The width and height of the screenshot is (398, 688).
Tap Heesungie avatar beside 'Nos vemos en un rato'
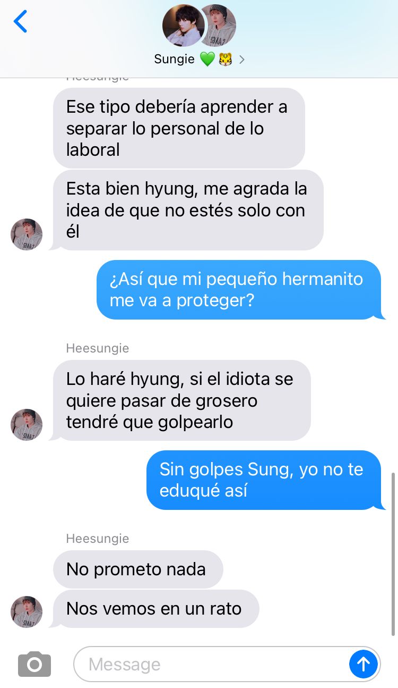pos(27,611)
